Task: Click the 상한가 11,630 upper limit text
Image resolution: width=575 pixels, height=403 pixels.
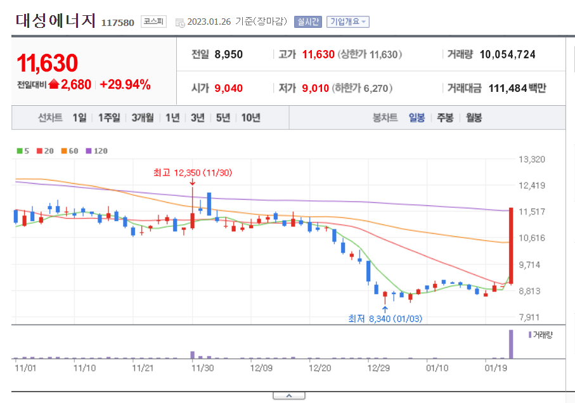Action: pos(370,54)
